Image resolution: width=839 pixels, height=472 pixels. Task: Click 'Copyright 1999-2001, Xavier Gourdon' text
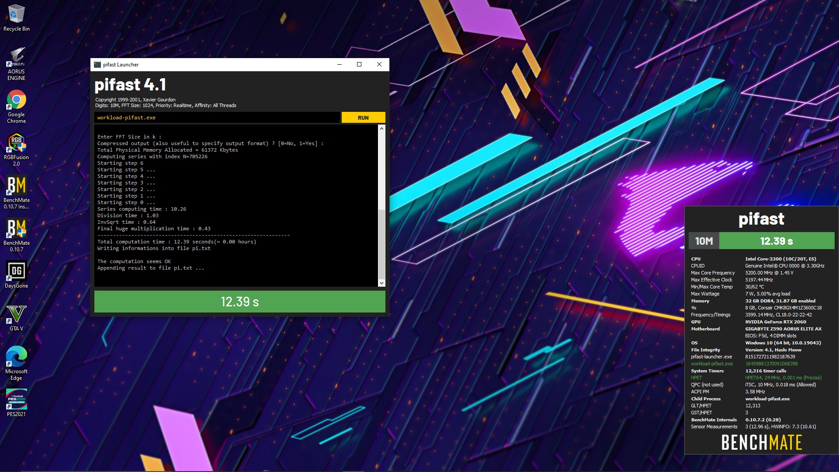click(135, 100)
